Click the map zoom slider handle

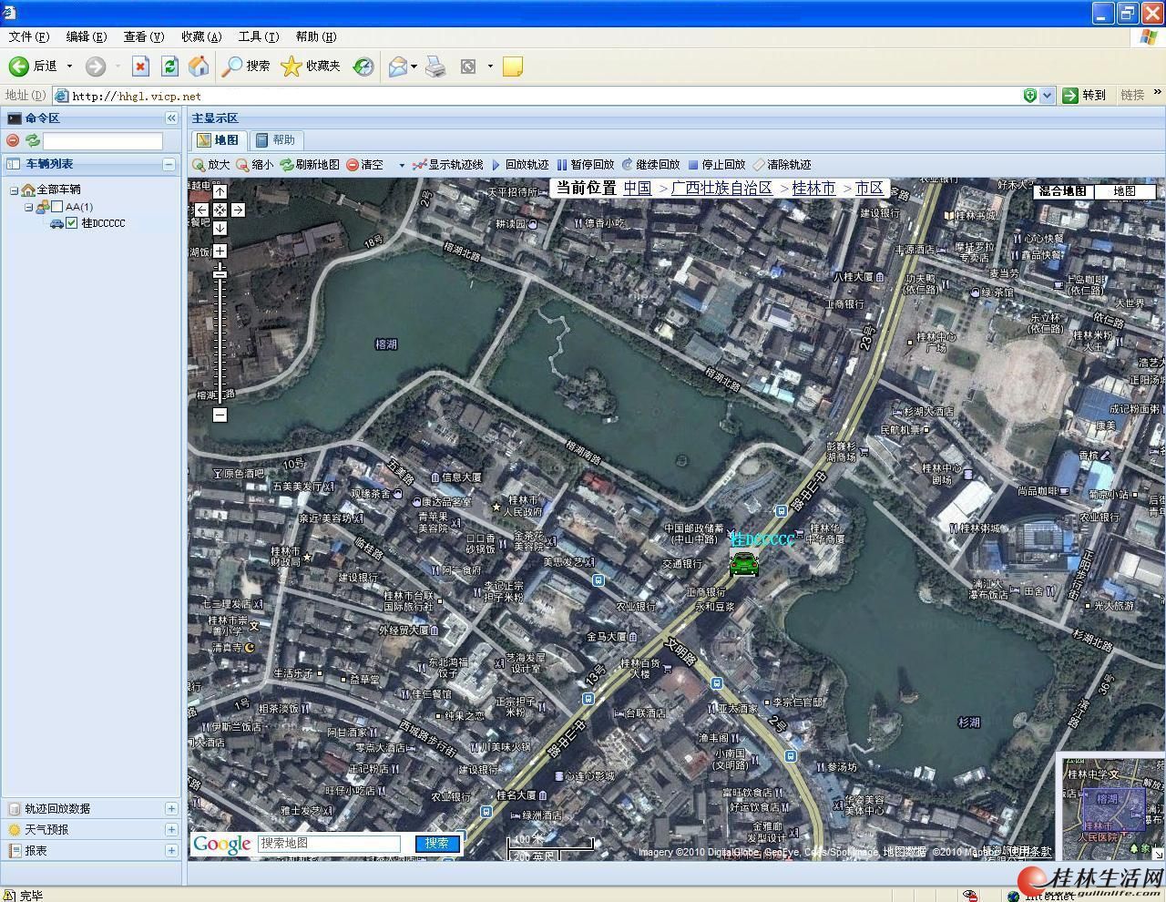[220, 274]
